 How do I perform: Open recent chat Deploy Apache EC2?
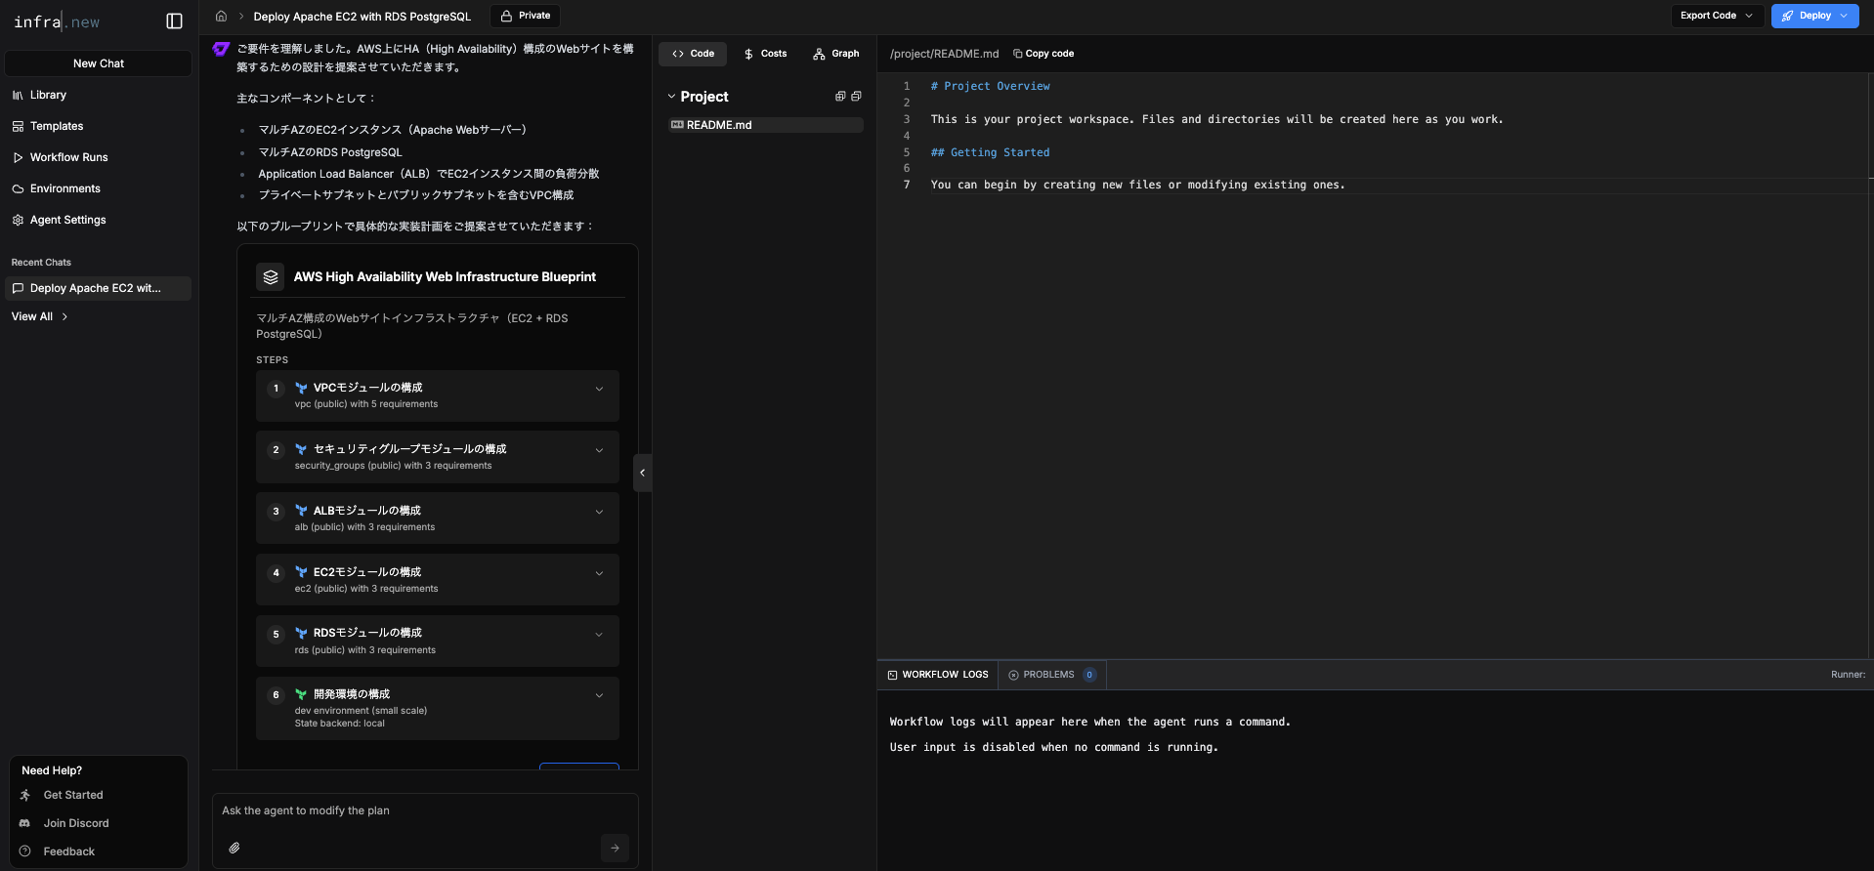(x=98, y=288)
